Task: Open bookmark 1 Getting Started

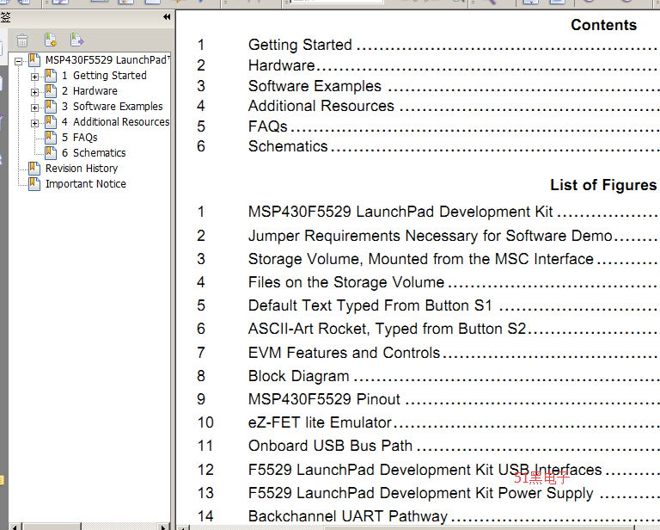Action: (x=104, y=76)
